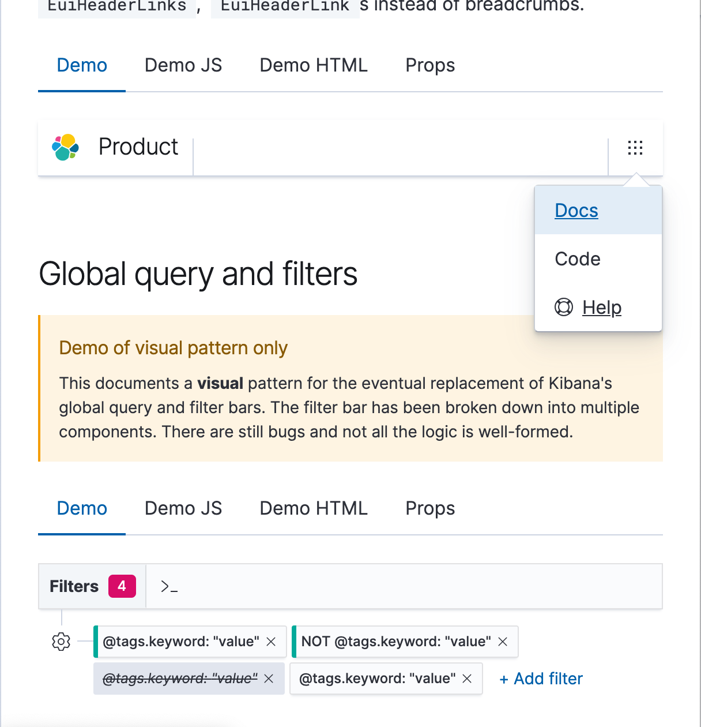
Task: Open Help from the apps popover
Action: click(601, 308)
